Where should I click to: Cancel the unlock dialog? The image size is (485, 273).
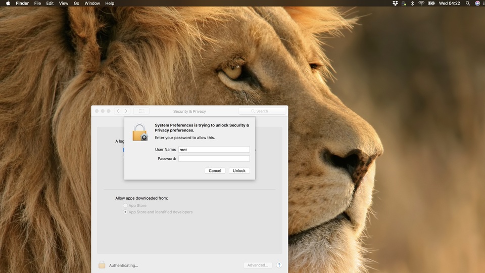[x=215, y=170]
